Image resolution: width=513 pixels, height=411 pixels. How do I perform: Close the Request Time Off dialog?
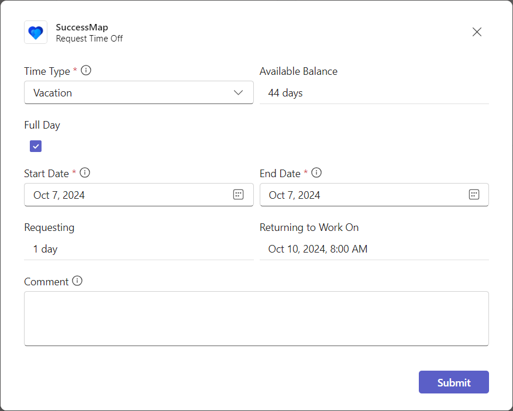pyautogui.click(x=477, y=32)
